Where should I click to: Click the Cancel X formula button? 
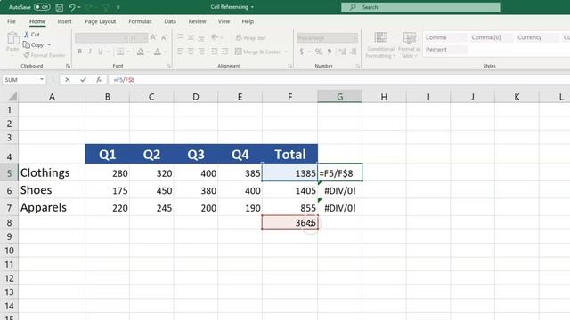[68, 79]
